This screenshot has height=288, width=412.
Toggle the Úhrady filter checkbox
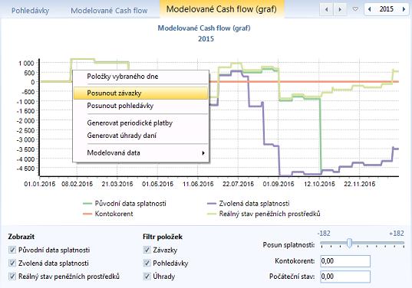tap(147, 276)
